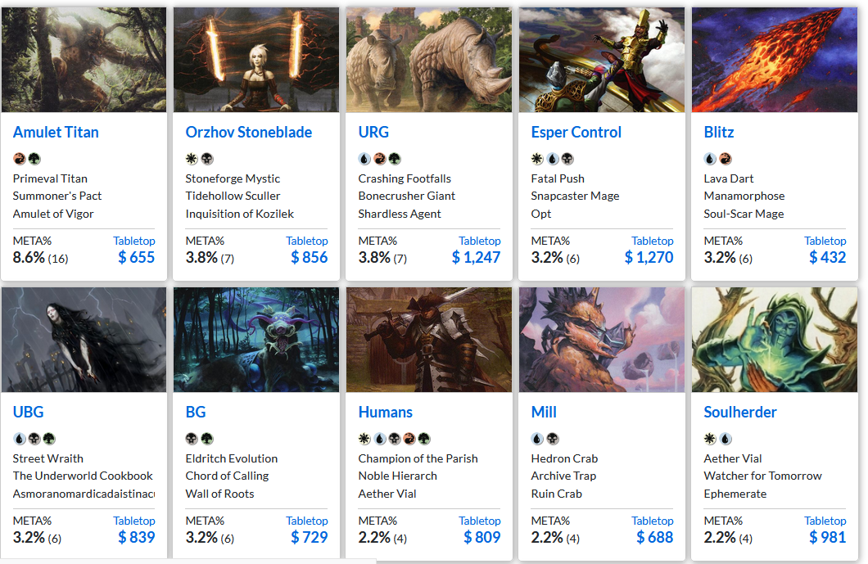Click the white mana symbol under Orzhov Stoneblade
868x564 pixels.
(192, 159)
